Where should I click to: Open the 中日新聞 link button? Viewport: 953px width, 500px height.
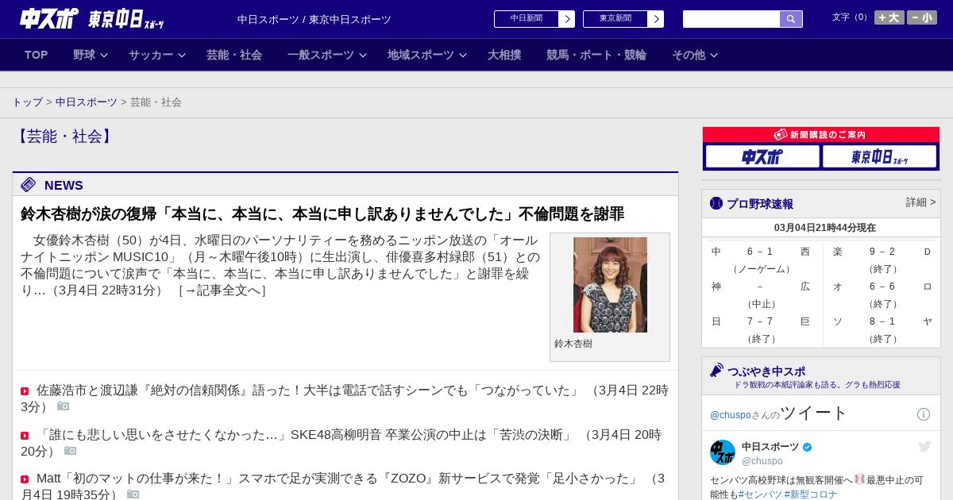527,19
